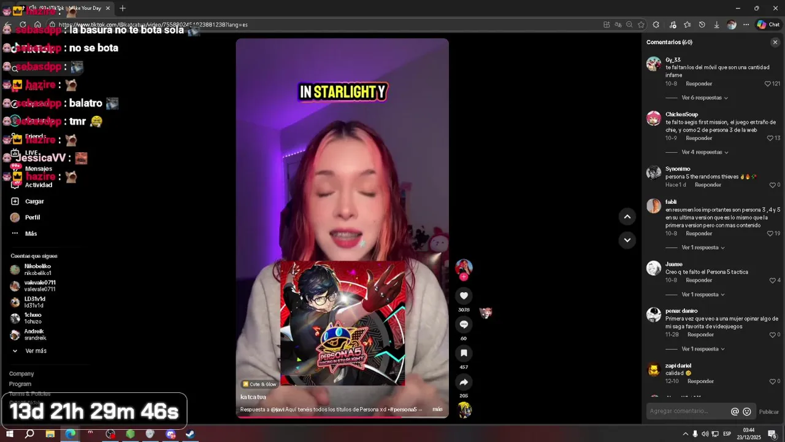Reply to zapi dariel's comment
The height and width of the screenshot is (442, 785).
(x=700, y=381)
